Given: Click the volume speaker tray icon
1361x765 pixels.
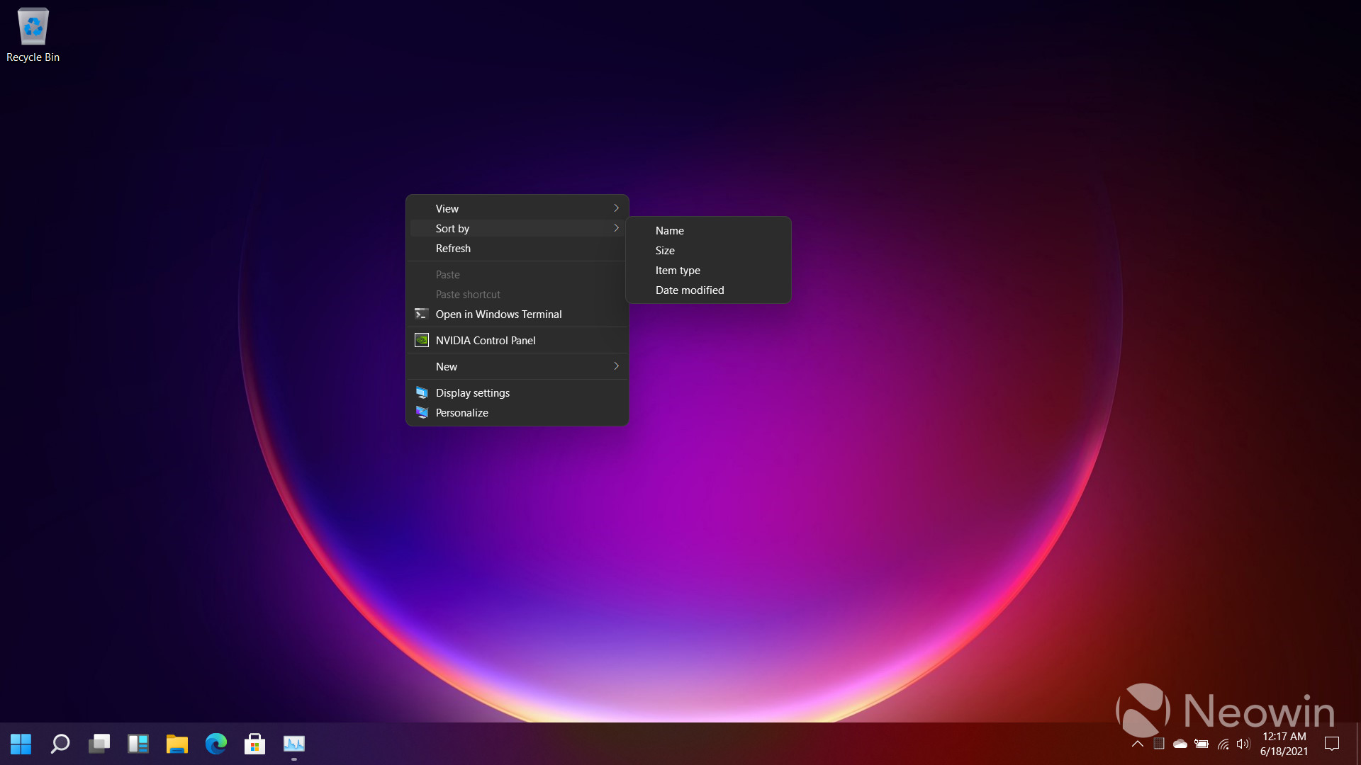Looking at the screenshot, I should coord(1243,744).
